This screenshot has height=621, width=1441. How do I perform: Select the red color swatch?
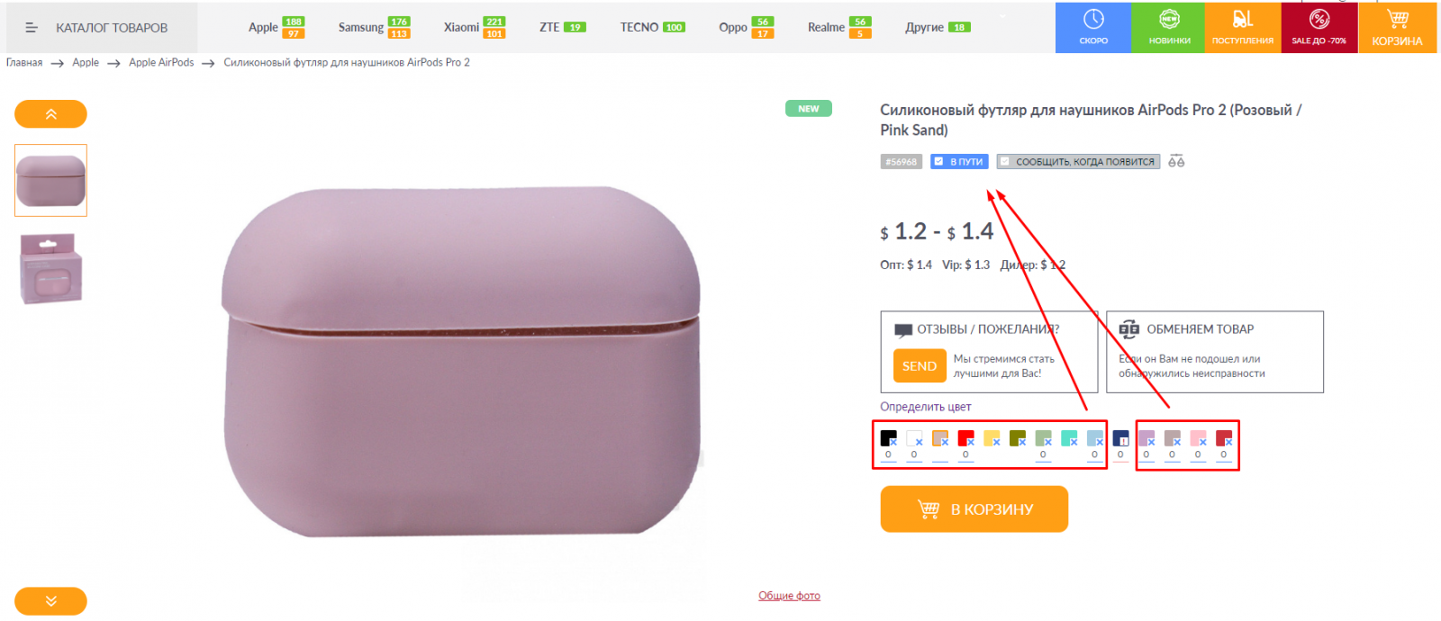pyautogui.click(x=965, y=438)
